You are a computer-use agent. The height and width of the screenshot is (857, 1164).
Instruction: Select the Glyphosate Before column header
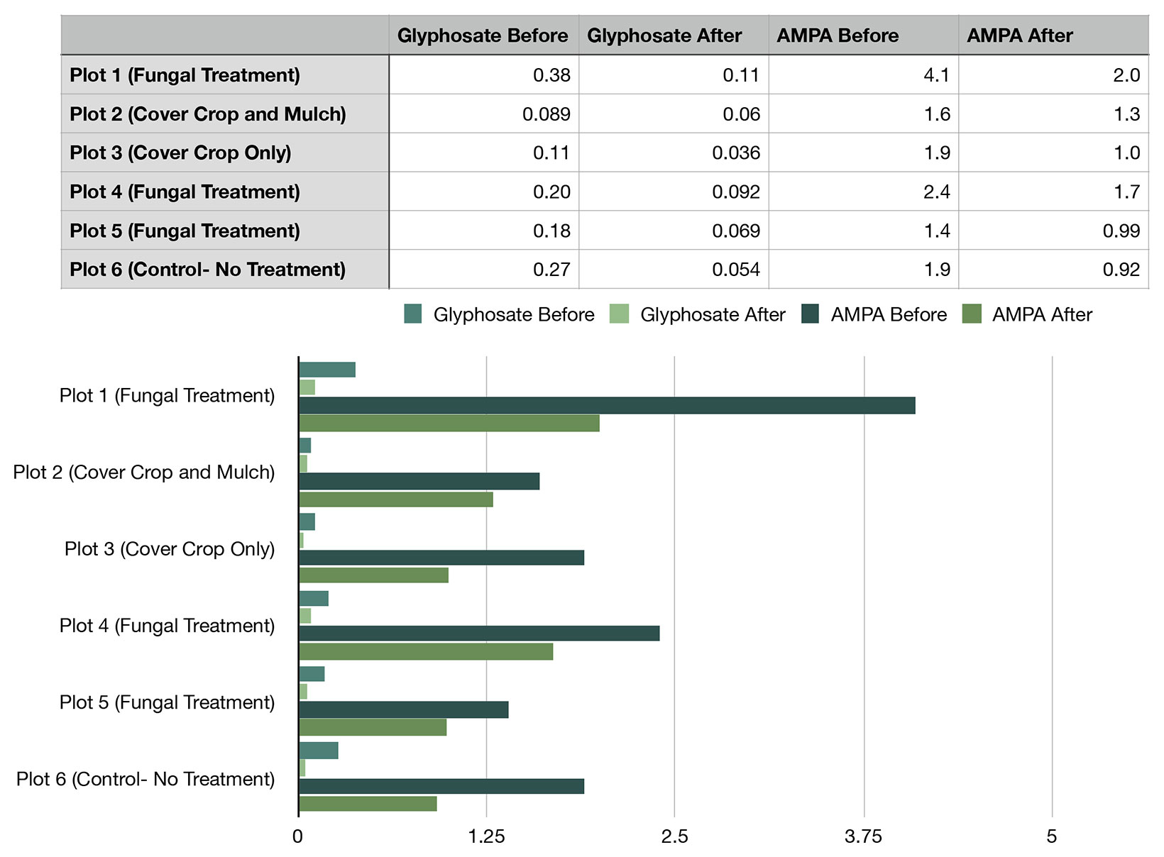[x=483, y=35]
